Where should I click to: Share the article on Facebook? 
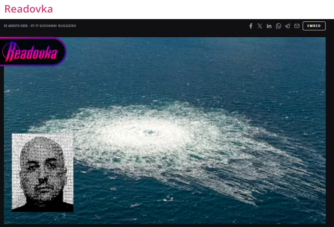[x=250, y=26]
